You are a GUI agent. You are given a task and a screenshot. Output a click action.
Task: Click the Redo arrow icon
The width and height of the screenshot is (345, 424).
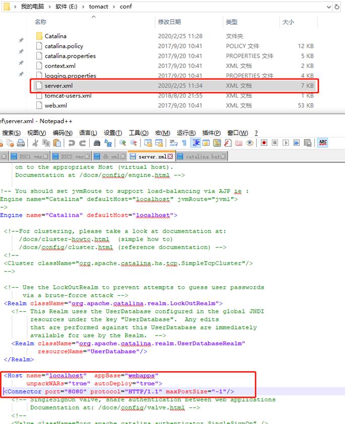[83, 143]
